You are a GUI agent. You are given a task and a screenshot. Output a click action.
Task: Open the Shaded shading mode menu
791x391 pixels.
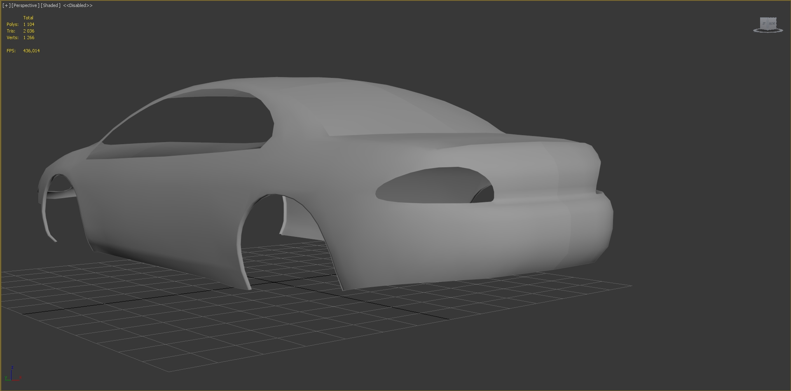pos(51,5)
